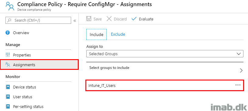Image resolution: width=248 pixels, height=111 pixels.
Task: Click the Discard X icon
Action: (109, 19)
